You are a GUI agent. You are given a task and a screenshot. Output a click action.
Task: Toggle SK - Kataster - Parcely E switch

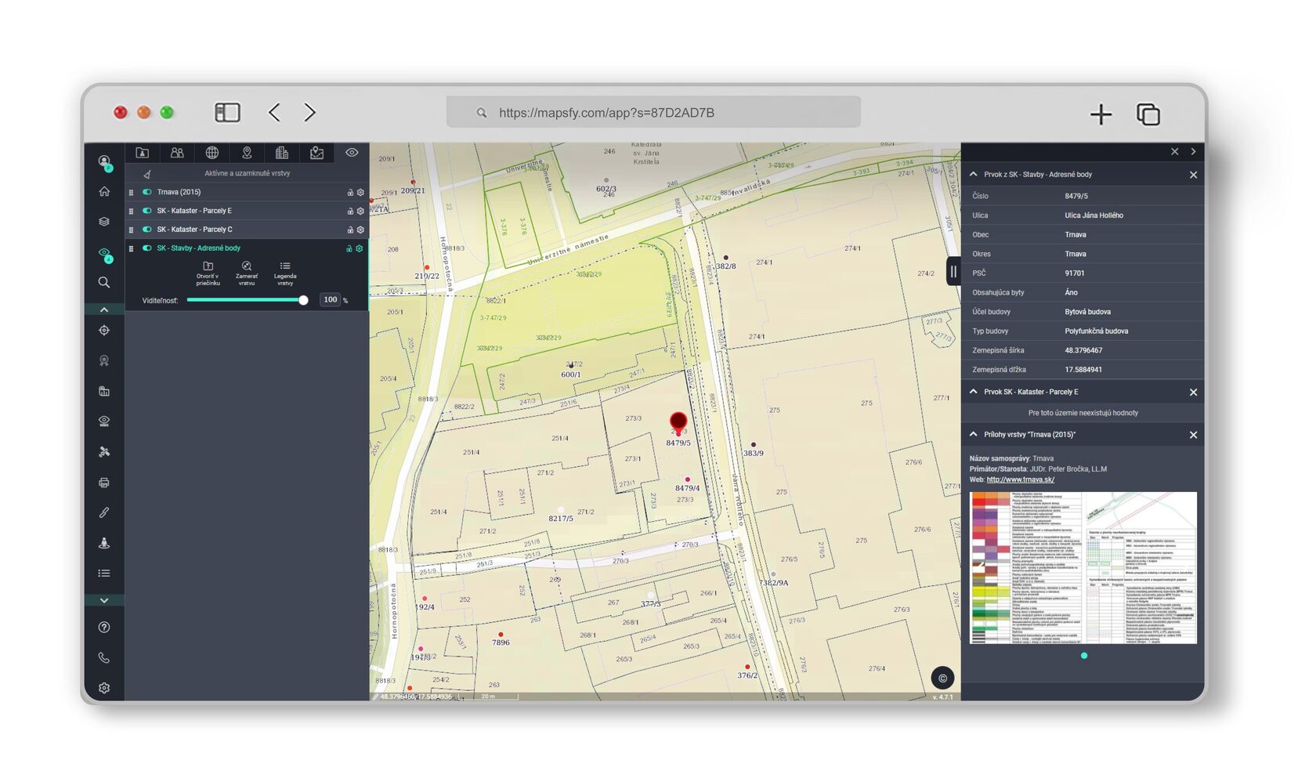(x=146, y=211)
